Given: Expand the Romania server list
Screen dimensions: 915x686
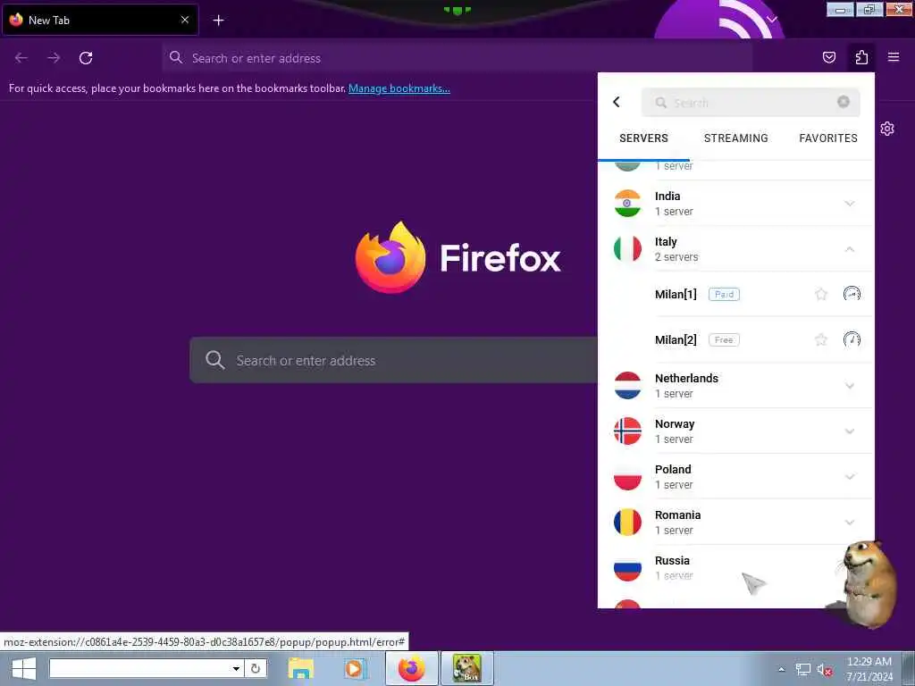Looking at the screenshot, I should coord(850,522).
